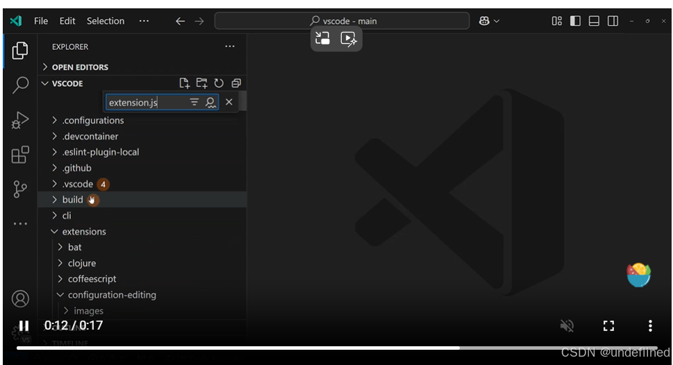The height and width of the screenshot is (365, 673).
Task: Toggle the bottom panel
Action: 594,21
